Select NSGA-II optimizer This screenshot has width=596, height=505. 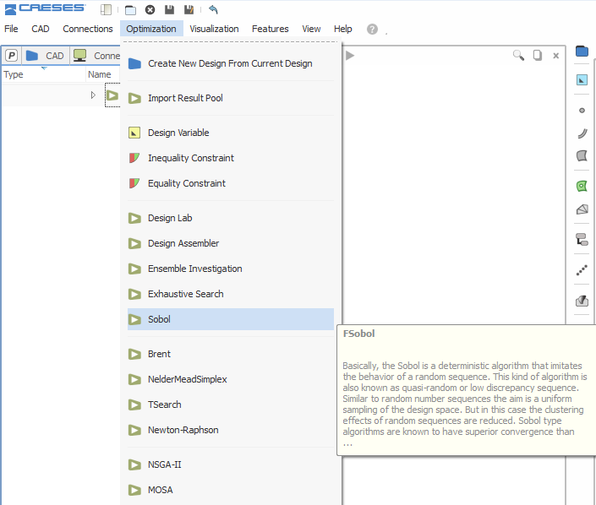[x=231, y=464]
